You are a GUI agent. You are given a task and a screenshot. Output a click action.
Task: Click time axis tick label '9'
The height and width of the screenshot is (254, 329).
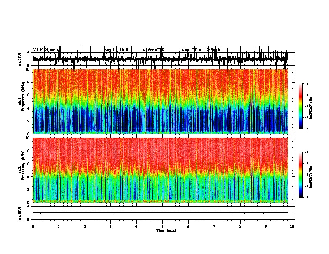(266, 226)
